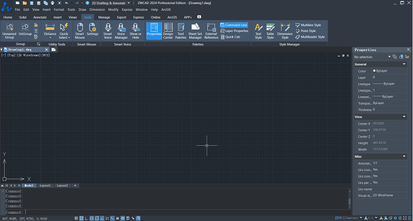This screenshot has width=413, height=221.
Task: Select the ByLayer color swatch
Action: (375, 71)
